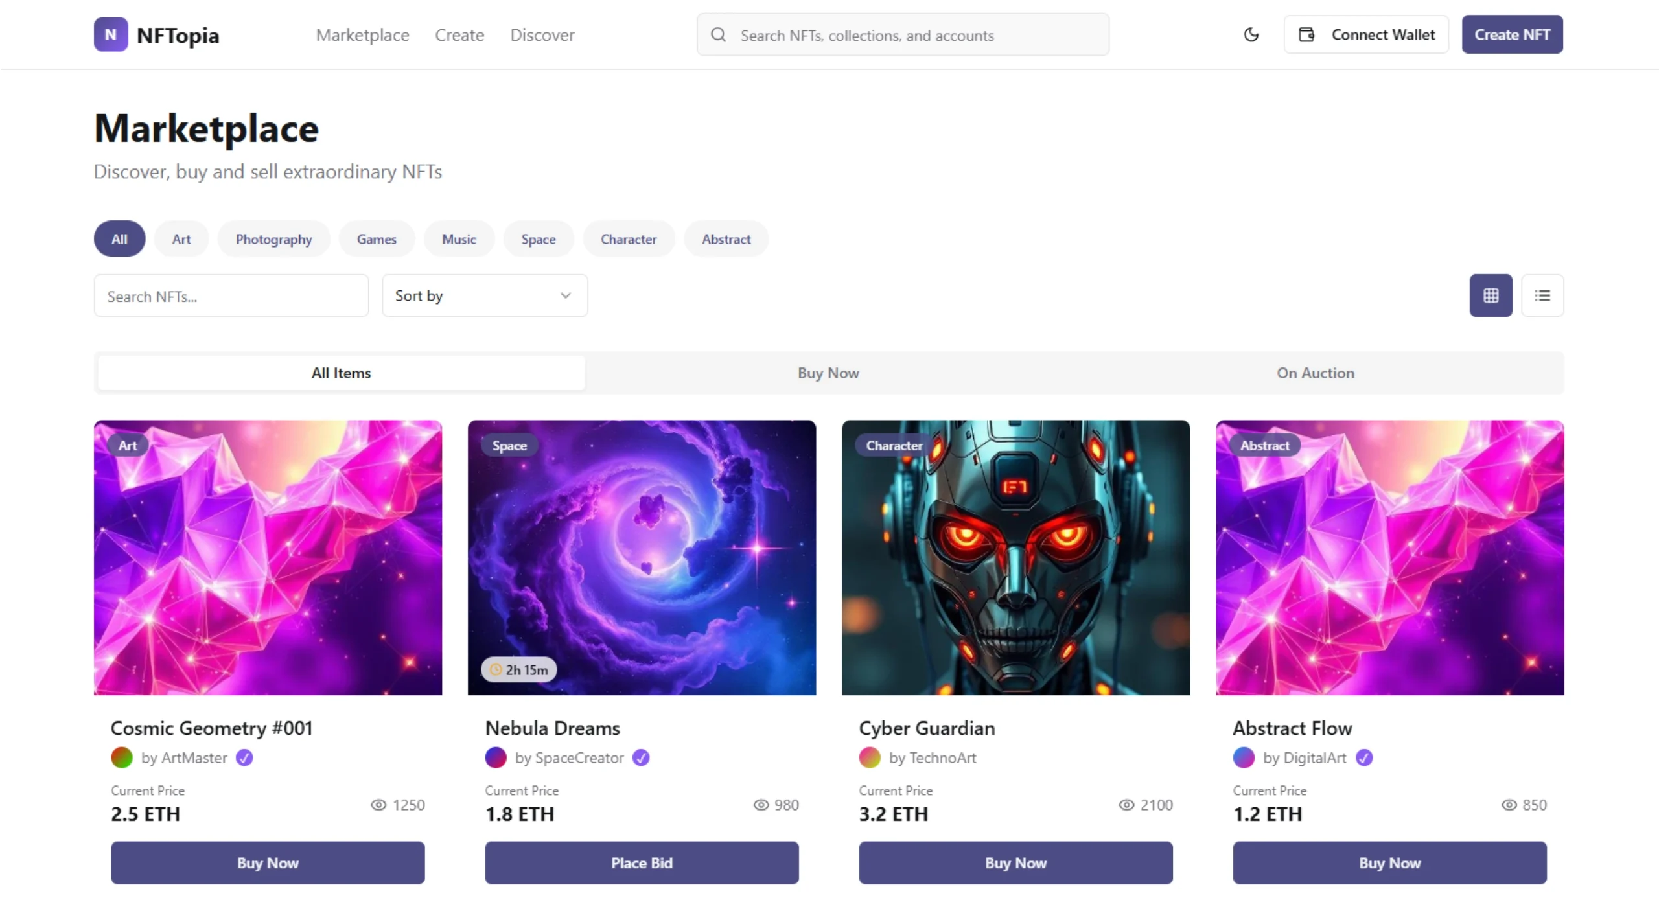Switch to list view layout

tap(1543, 295)
